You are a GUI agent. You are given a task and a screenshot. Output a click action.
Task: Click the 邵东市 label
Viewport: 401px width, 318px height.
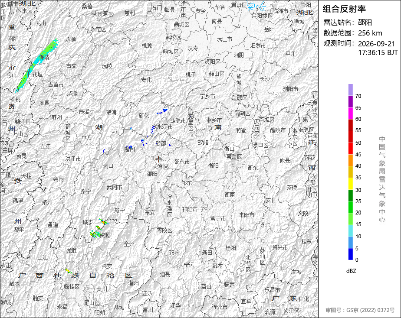(x=182, y=162)
